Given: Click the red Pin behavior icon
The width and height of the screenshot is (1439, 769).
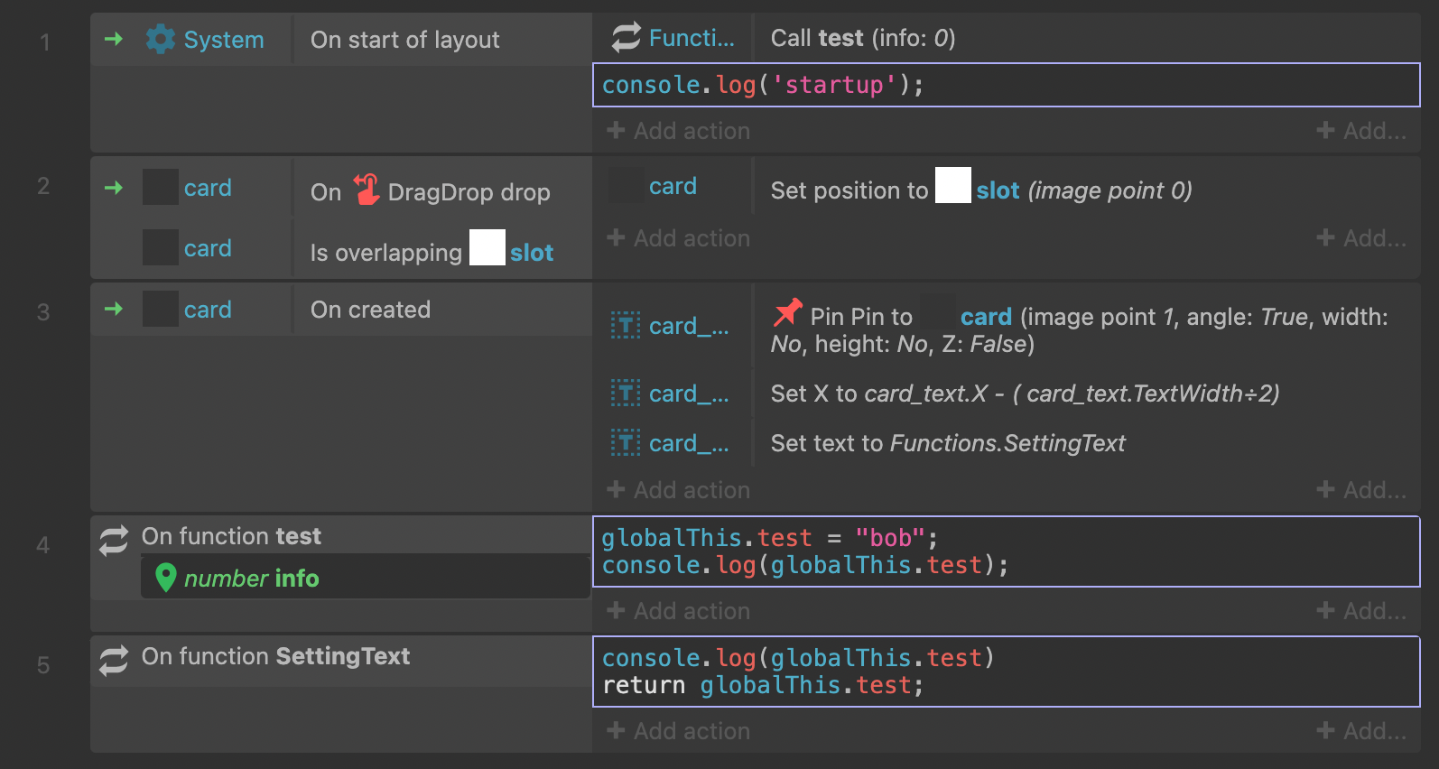Looking at the screenshot, I should pyautogui.click(x=788, y=312).
